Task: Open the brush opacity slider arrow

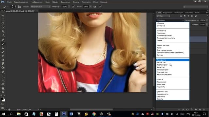Action: 69,6
